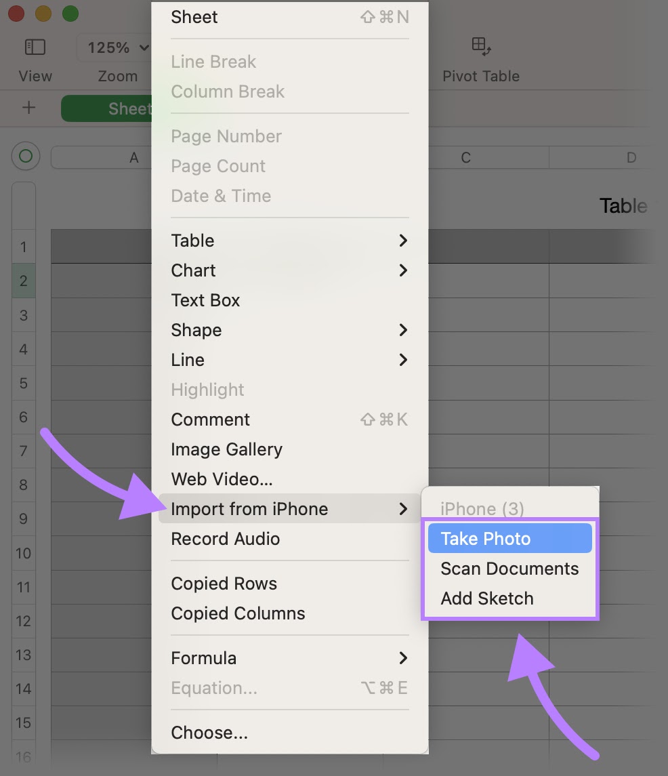
Task: Open the Image Gallery option
Action: pos(226,449)
